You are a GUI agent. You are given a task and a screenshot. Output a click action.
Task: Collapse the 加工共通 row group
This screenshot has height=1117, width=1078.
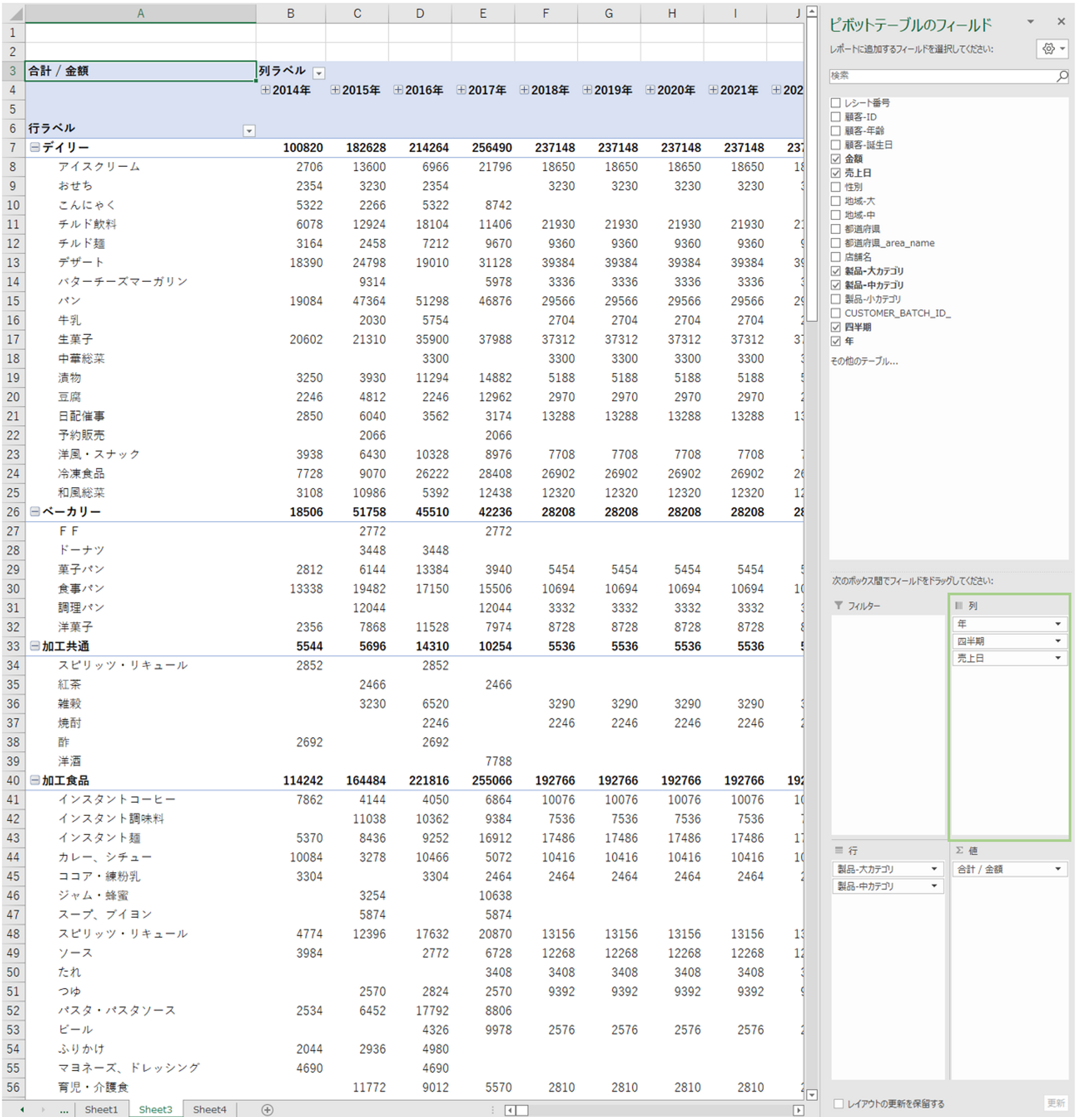pos(35,646)
